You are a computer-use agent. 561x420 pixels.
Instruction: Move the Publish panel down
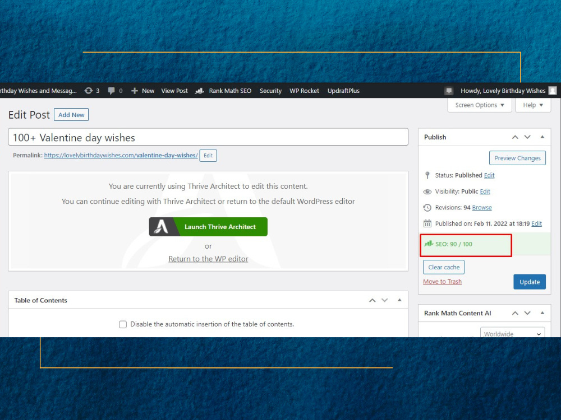pos(527,137)
